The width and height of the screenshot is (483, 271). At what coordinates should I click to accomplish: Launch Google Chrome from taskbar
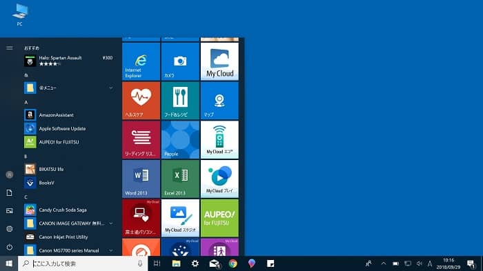[233, 263]
